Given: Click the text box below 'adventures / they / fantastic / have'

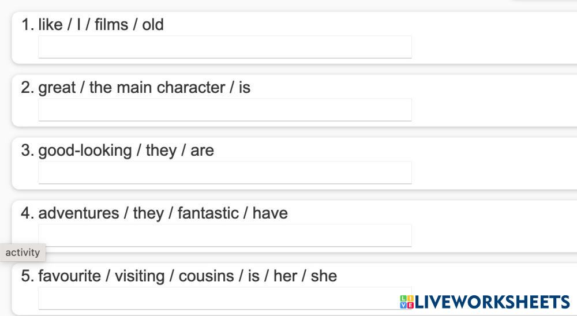Looking at the screenshot, I should [225, 235].
